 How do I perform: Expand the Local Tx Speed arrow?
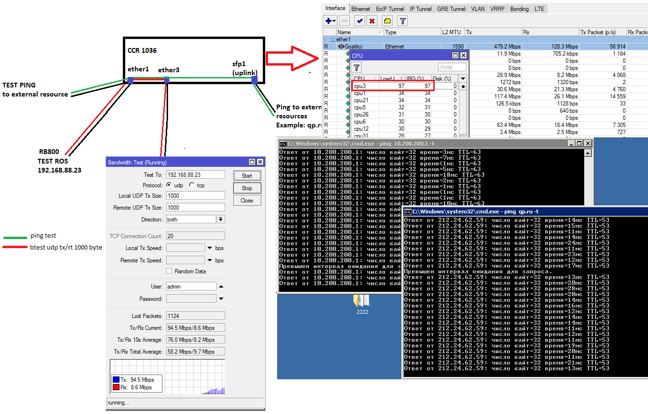tap(209, 248)
